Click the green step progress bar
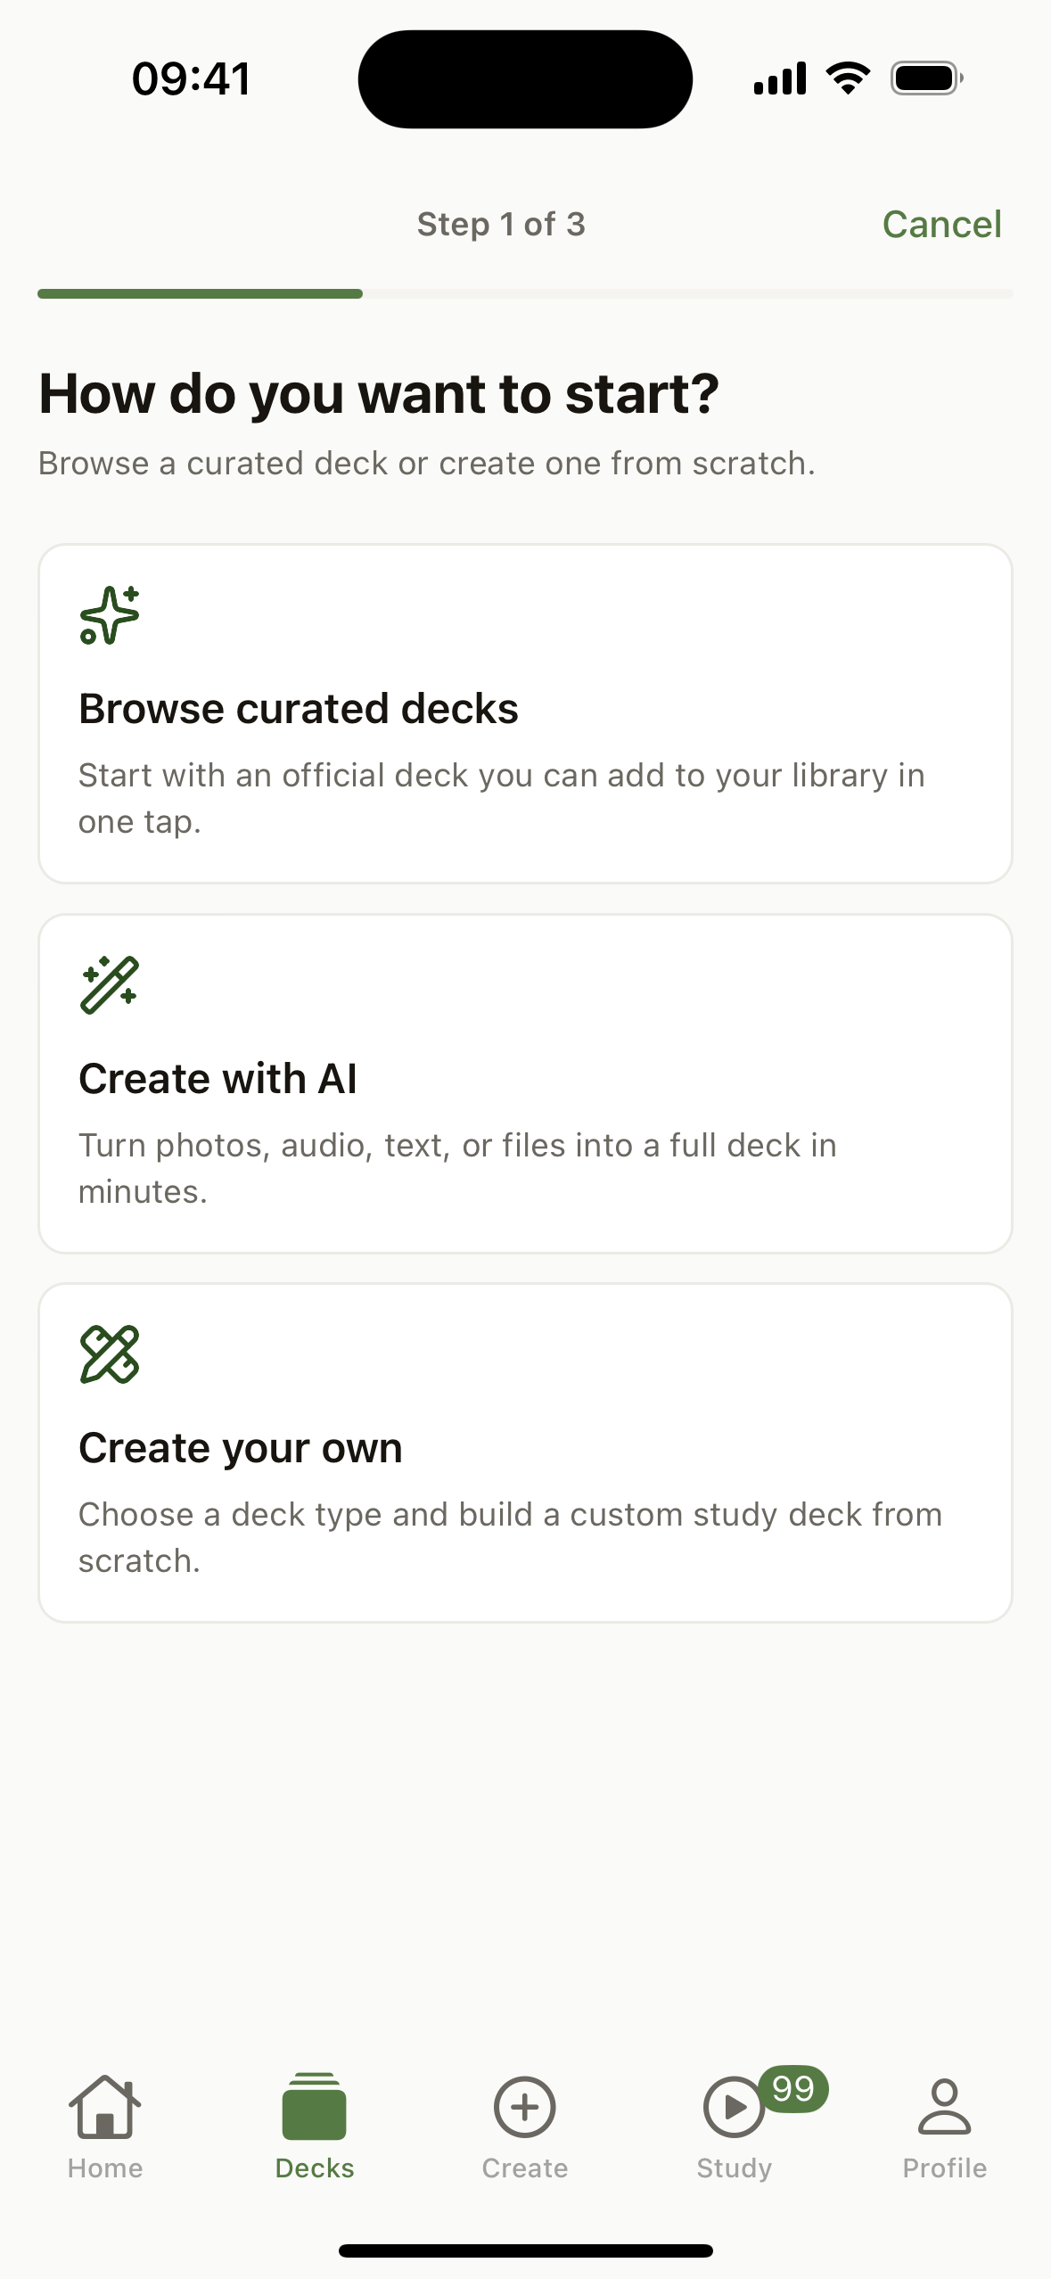Screen dimensions: 1051x2279 pyautogui.click(x=200, y=293)
